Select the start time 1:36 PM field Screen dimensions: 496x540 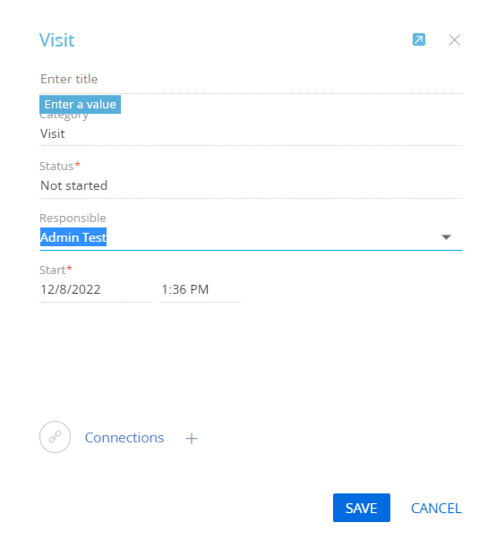201,289
